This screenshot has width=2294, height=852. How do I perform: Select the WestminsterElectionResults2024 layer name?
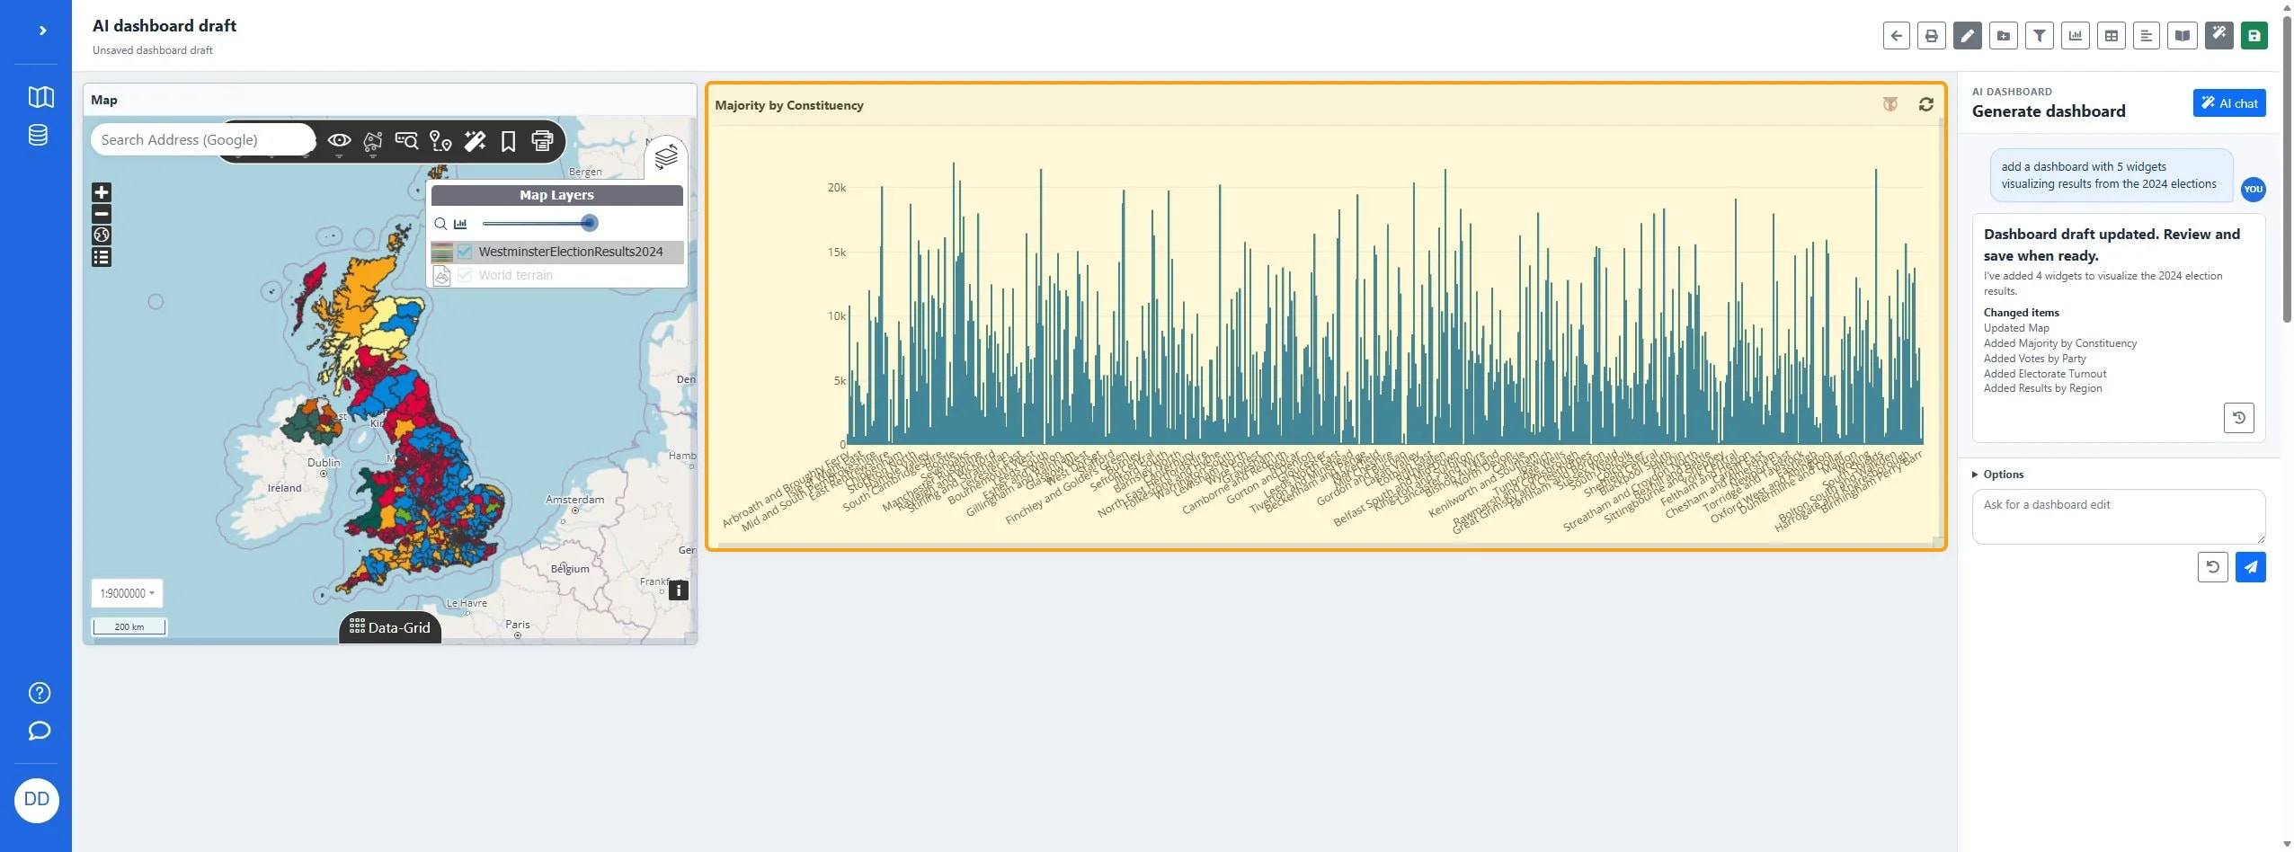tap(571, 252)
